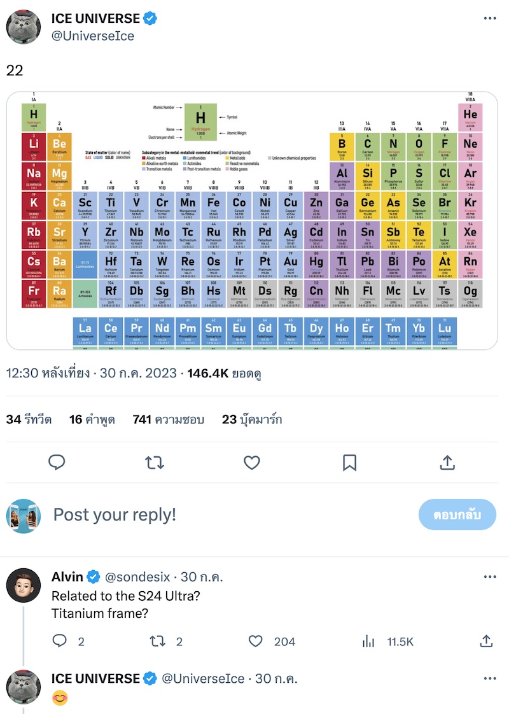The height and width of the screenshot is (714, 509).
Task: Open the periodic table image
Action: 252,221
